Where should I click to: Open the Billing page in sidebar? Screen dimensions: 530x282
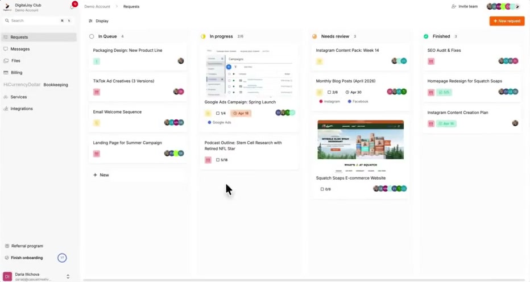click(39, 73)
